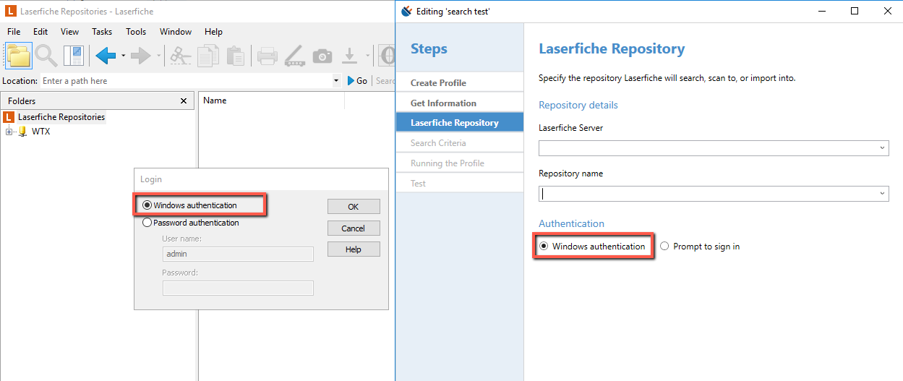The height and width of the screenshot is (381, 903).
Task: Click the Name column header
Action: click(x=272, y=101)
